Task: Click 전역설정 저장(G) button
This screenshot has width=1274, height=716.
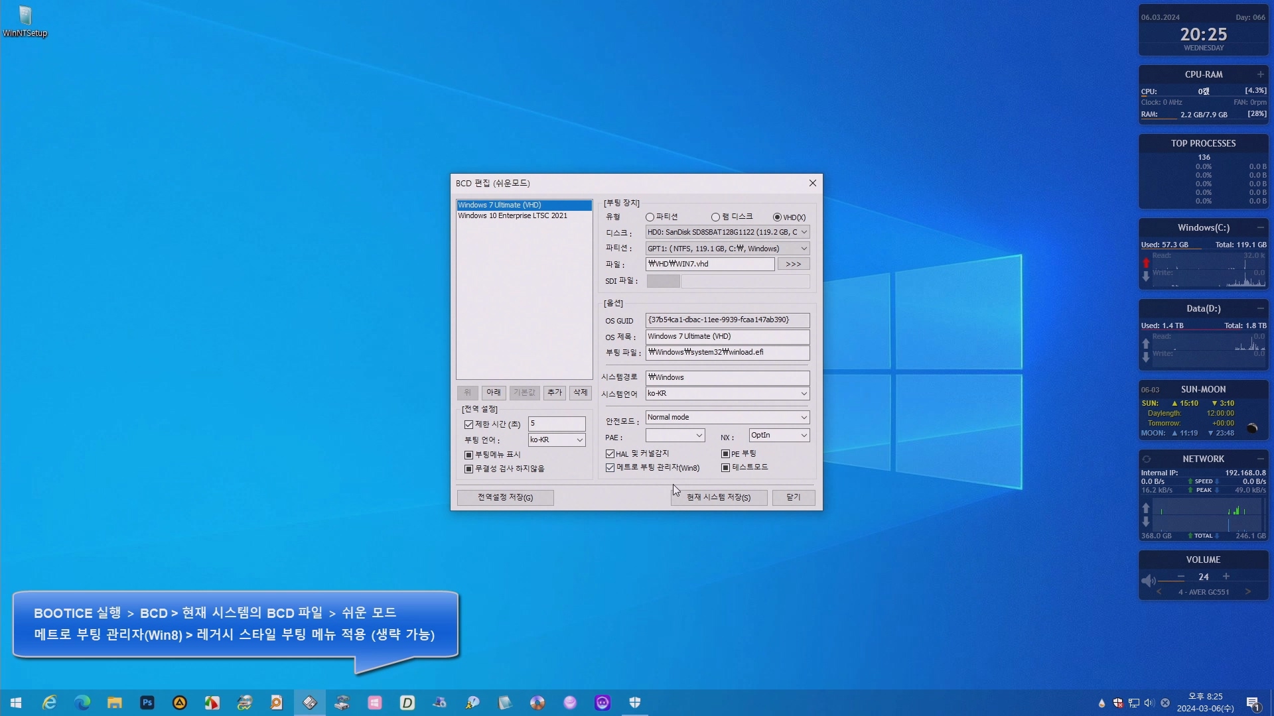Action: coord(505,498)
